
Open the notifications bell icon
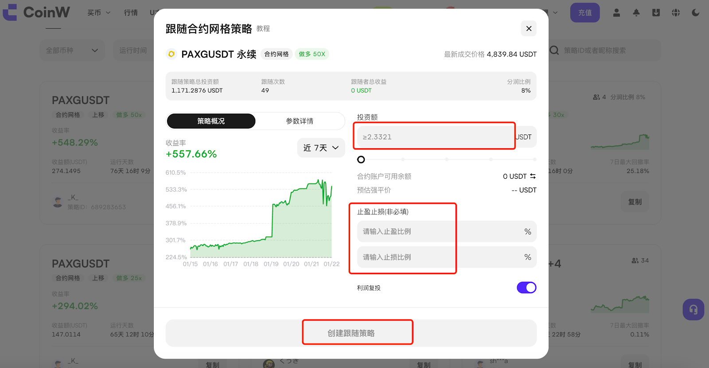point(636,13)
